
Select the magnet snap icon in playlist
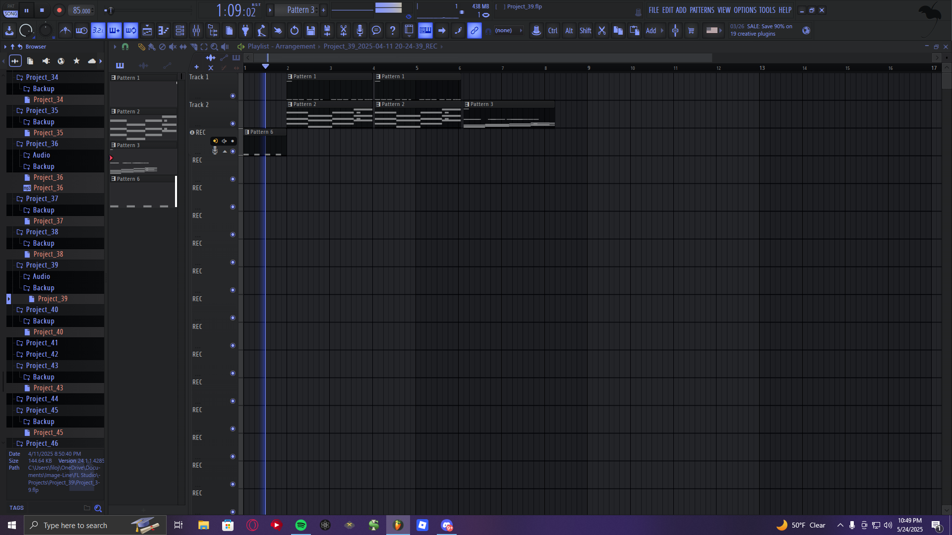tap(125, 47)
